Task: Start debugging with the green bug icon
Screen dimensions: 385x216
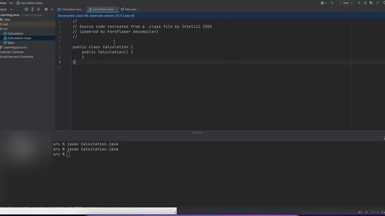Action: click(x=365, y=3)
